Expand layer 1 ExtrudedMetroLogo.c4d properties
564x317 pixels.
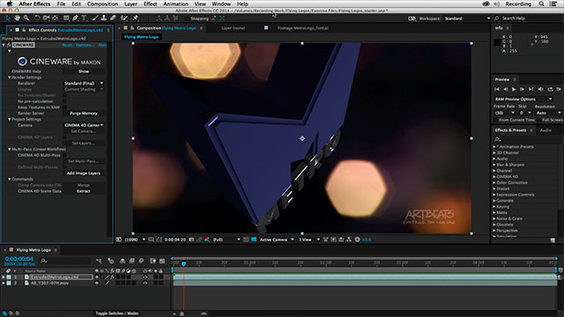tap(4, 277)
